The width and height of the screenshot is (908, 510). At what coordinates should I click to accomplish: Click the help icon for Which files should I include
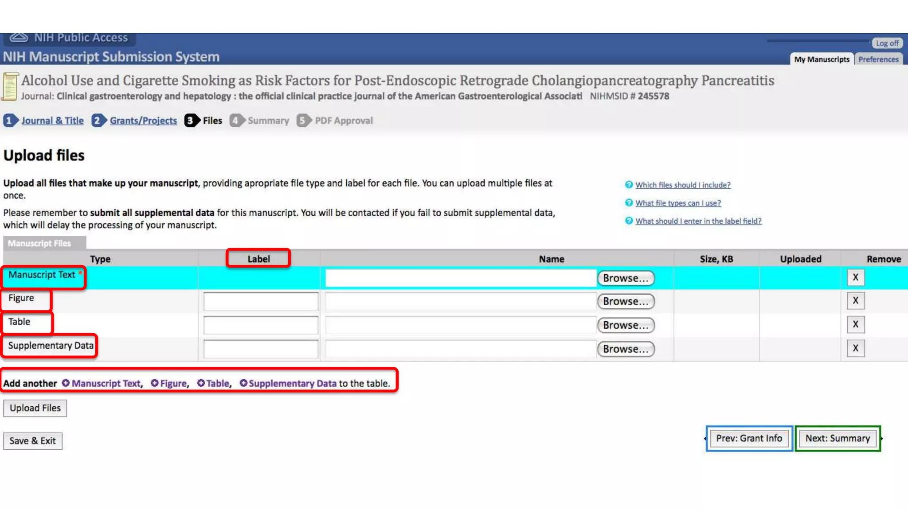[629, 185]
